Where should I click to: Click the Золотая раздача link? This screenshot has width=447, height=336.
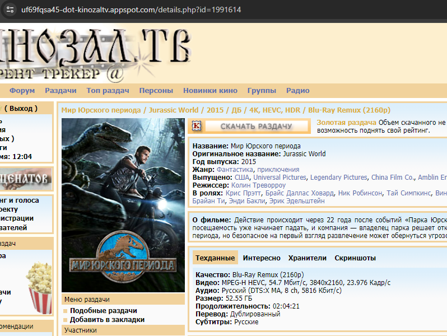pos(346,122)
